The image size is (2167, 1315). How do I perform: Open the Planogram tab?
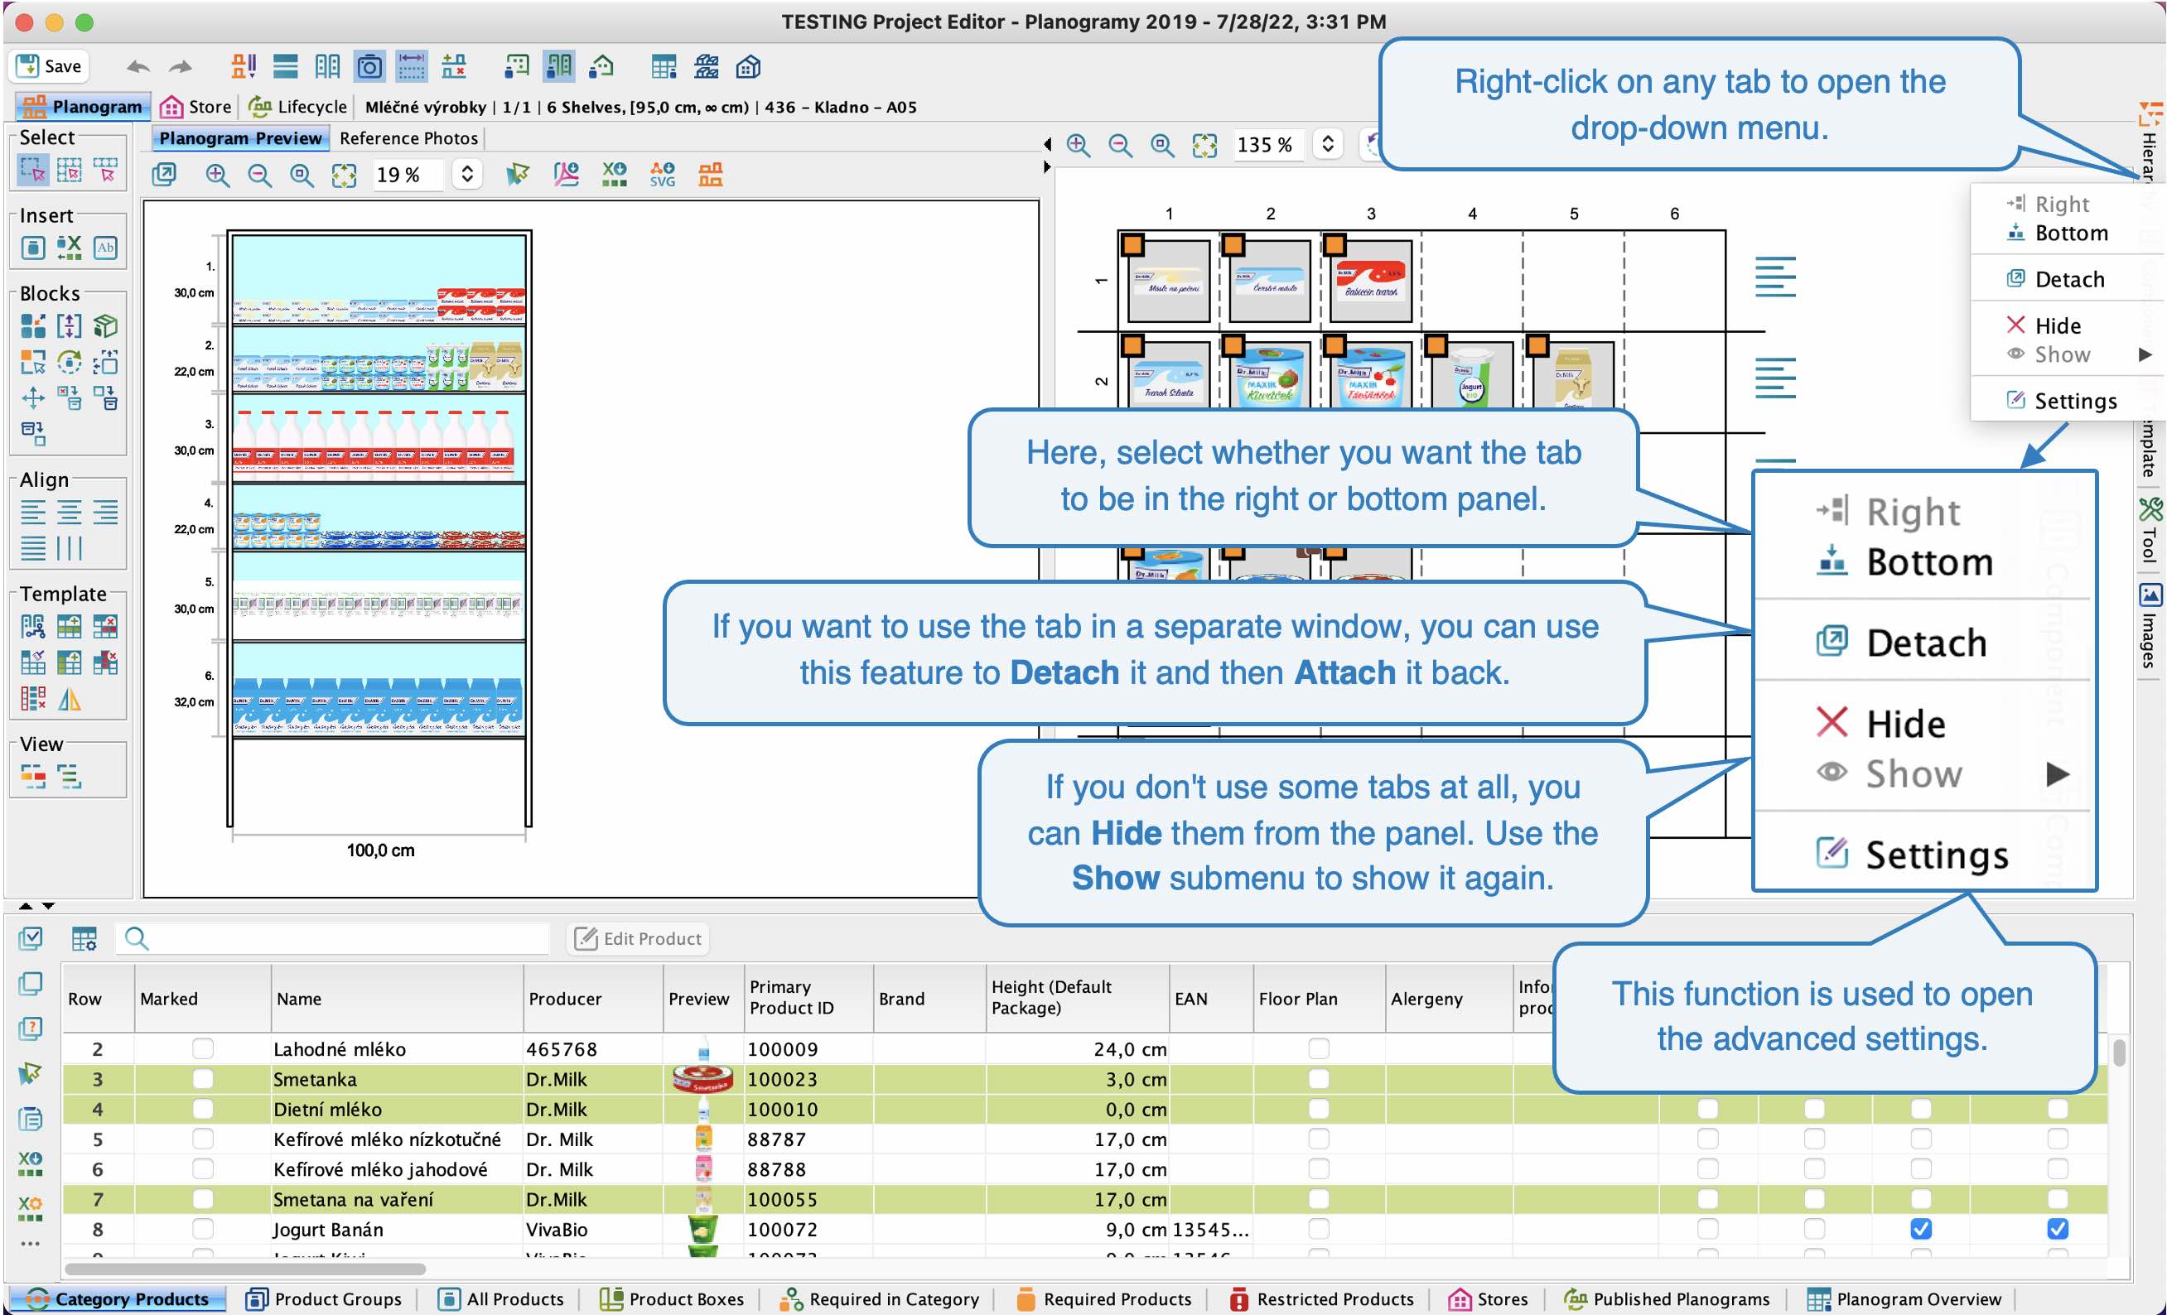pyautogui.click(x=83, y=106)
